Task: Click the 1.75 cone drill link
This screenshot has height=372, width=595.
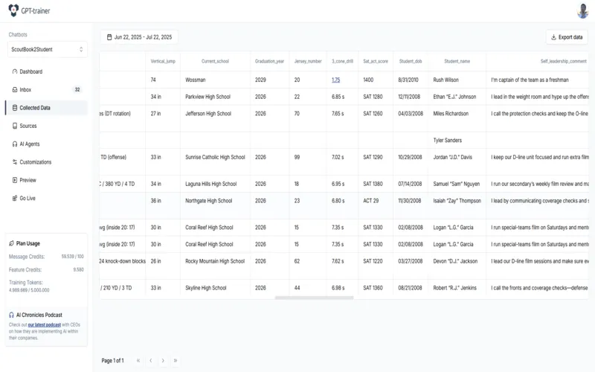Action: point(336,80)
